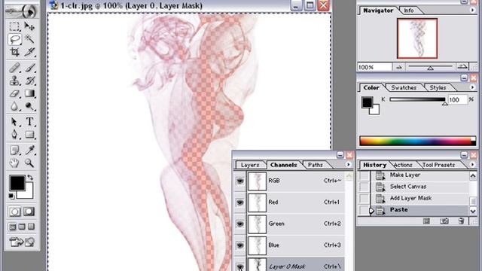Create new snapshot in History panel
Screen dimensions: 482x271
point(444,221)
